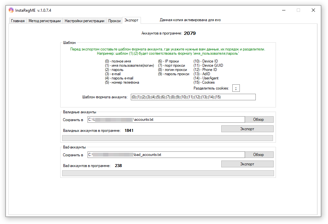
Task: Export Bad-accounts with Экспорт button
Action: pos(247,164)
